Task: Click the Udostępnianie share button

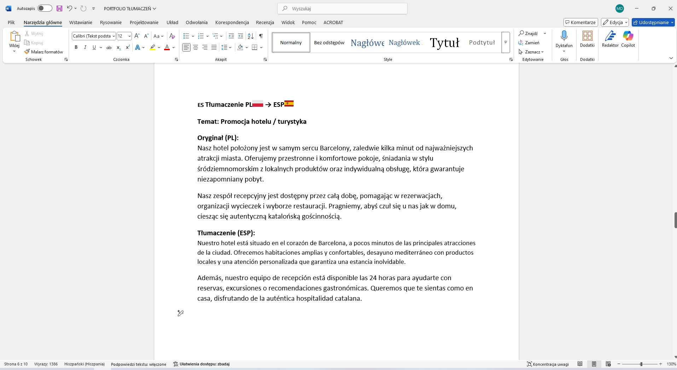Action: (653, 22)
